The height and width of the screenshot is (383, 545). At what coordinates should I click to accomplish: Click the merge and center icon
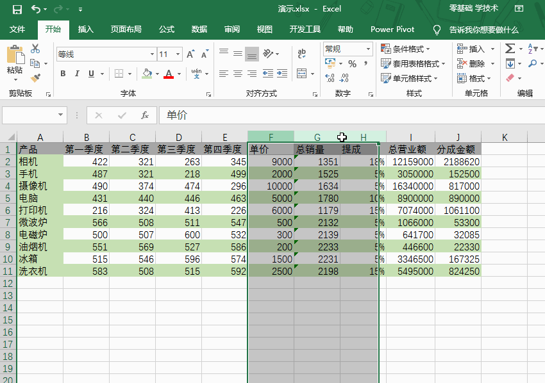click(x=302, y=74)
